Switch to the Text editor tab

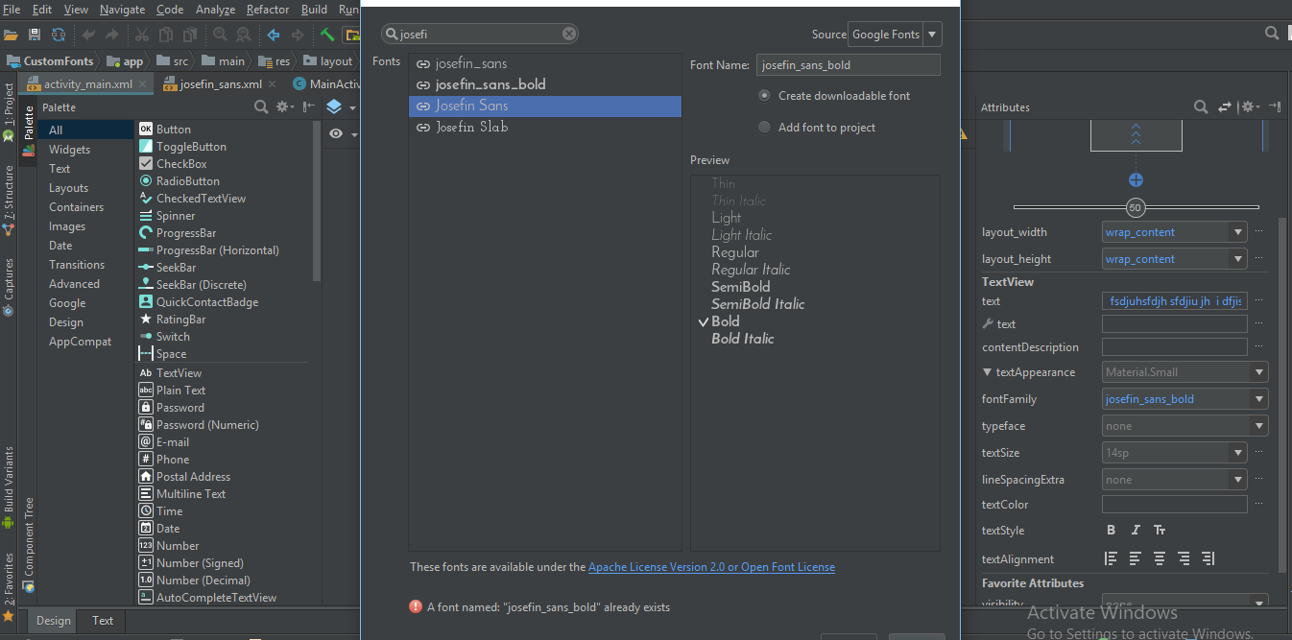pos(103,621)
